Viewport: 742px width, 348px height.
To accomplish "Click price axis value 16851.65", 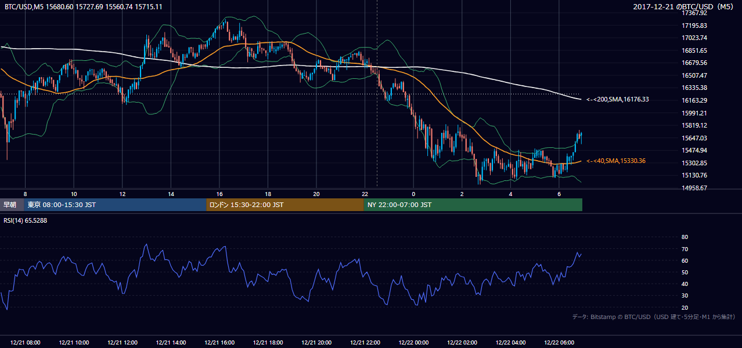I will [694, 50].
